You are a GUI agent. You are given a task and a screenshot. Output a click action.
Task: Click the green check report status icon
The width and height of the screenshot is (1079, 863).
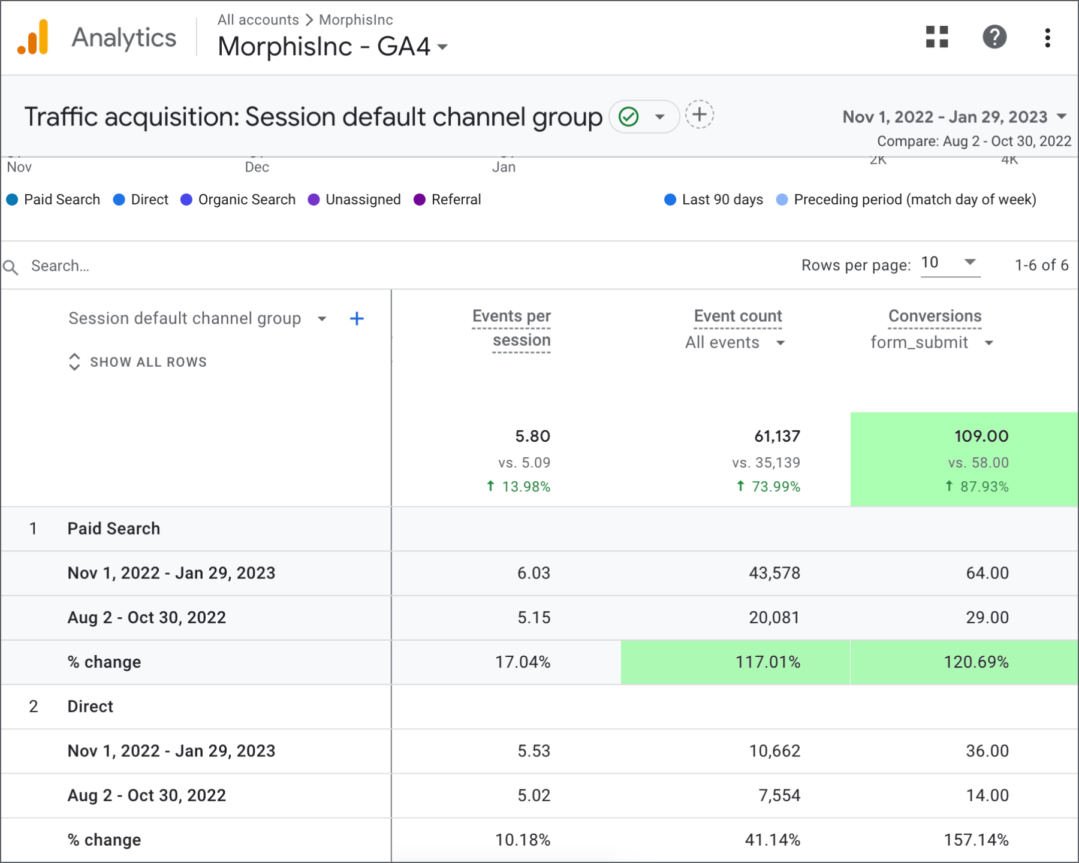pos(629,116)
